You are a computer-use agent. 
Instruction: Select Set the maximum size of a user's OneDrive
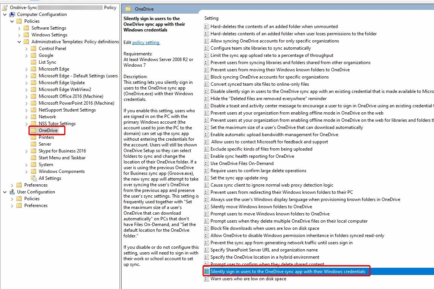287,127
